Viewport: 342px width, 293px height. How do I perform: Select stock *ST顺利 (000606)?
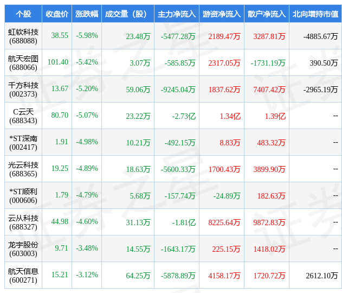[x=23, y=196]
